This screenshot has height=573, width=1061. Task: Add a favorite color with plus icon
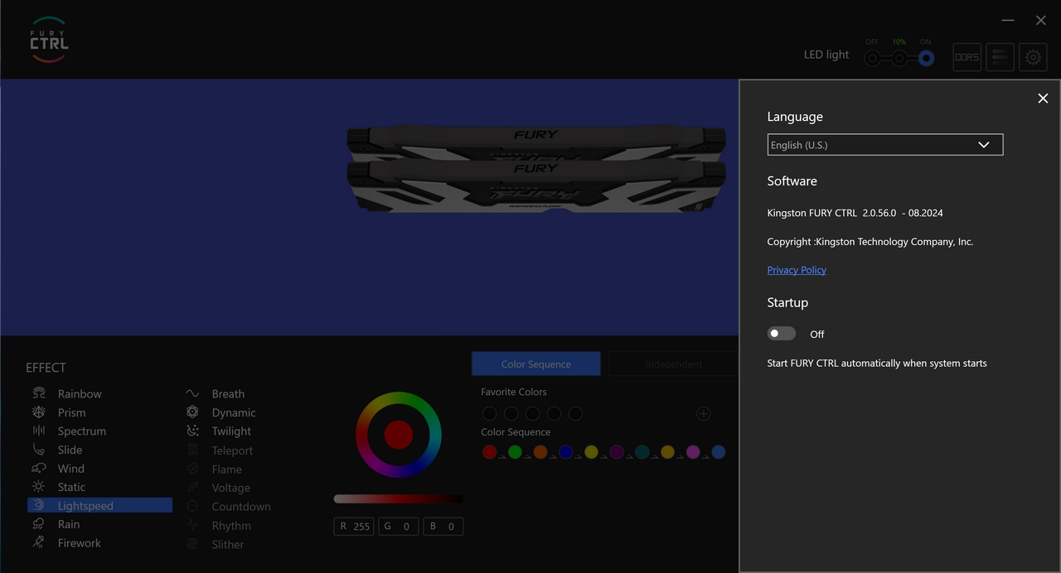(x=703, y=413)
